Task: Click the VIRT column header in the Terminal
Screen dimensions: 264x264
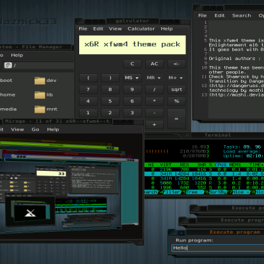Action: (166, 165)
